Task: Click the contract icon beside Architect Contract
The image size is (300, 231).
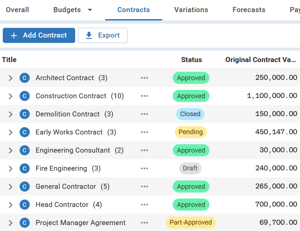Action: pyautogui.click(x=24, y=78)
